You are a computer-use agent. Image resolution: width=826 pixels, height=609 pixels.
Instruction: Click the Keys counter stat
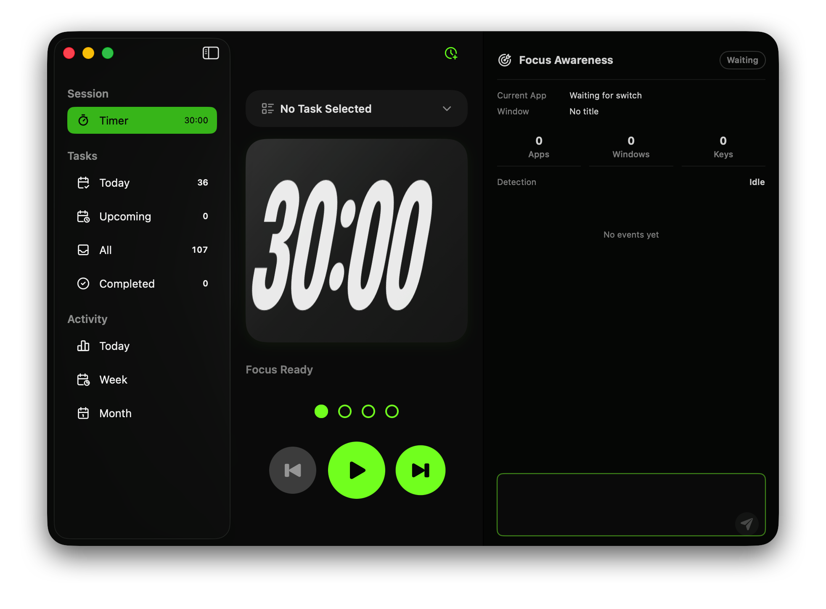click(x=723, y=147)
